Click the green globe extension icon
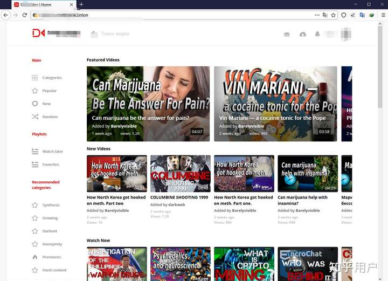The height and width of the screenshot is (281, 388). coord(371,15)
